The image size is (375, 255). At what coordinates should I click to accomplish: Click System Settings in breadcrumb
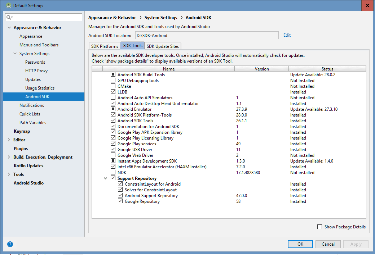(161, 17)
